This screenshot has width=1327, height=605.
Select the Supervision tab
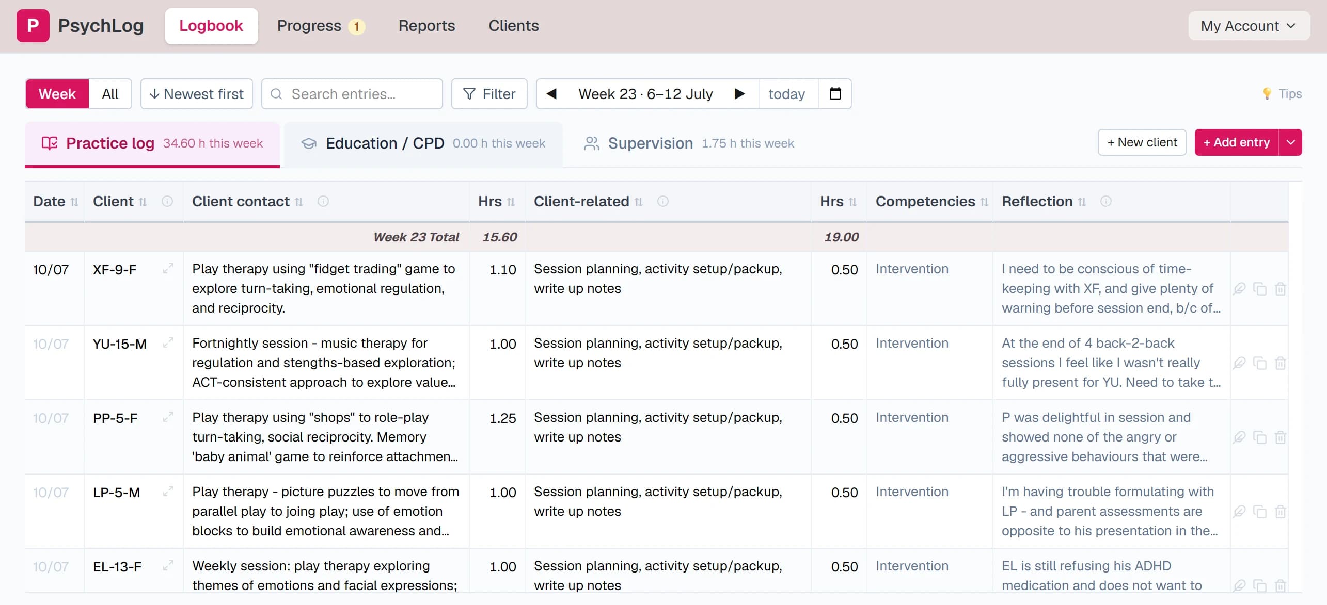click(x=689, y=143)
